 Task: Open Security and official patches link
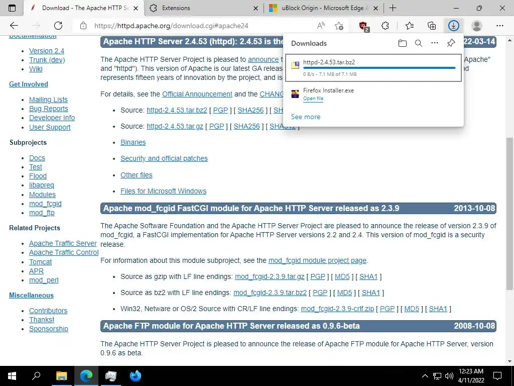point(164,158)
